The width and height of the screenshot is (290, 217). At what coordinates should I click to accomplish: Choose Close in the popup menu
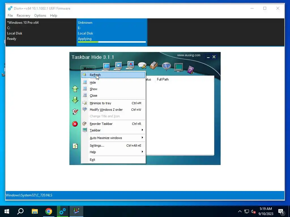[x=113, y=96]
